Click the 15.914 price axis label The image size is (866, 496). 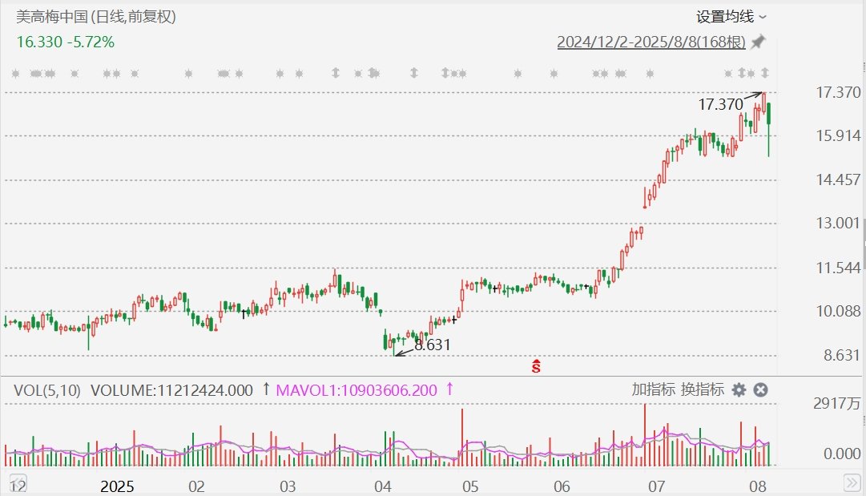pyautogui.click(x=839, y=136)
